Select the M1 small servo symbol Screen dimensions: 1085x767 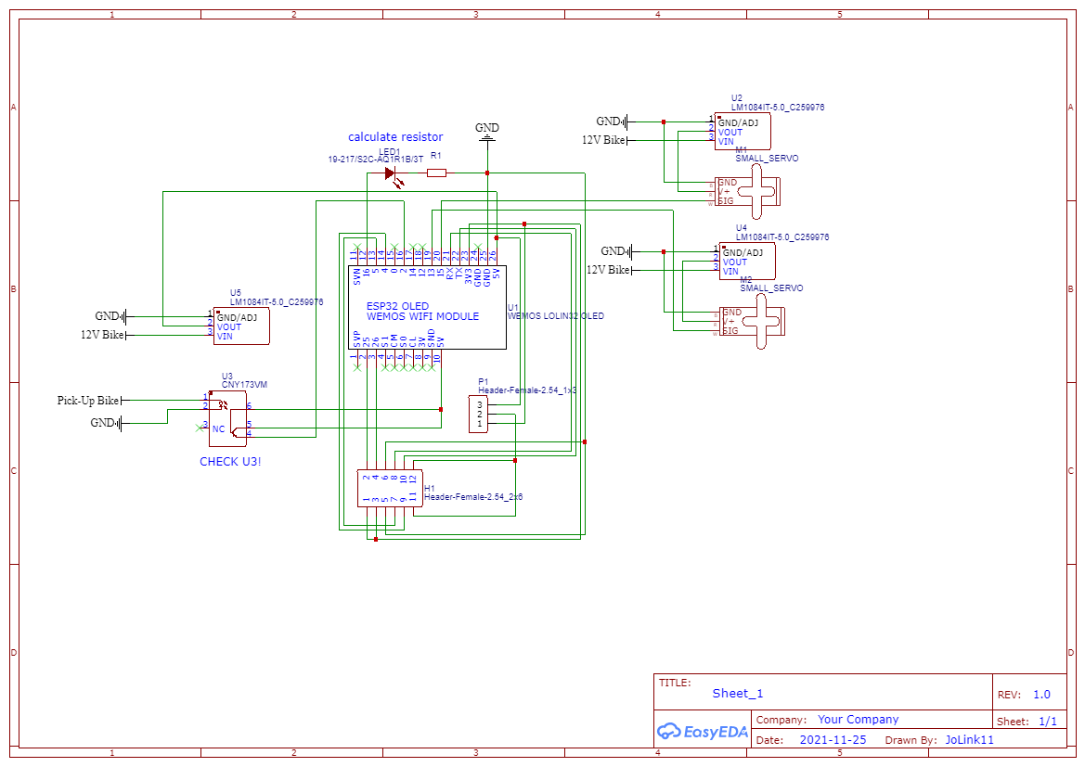coord(761,191)
